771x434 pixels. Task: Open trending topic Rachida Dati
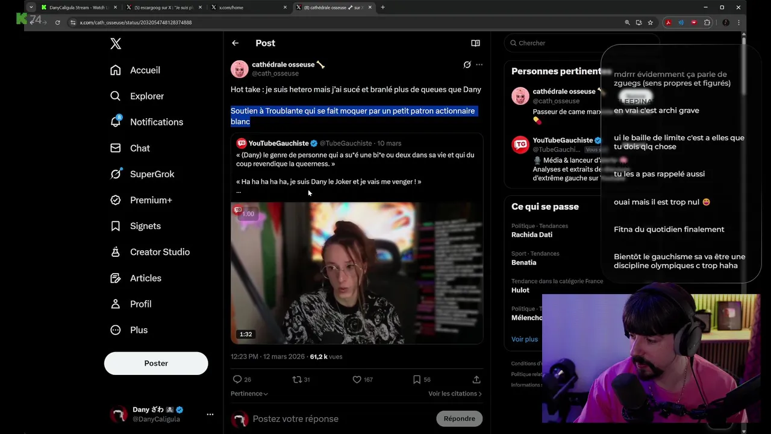[x=532, y=234]
